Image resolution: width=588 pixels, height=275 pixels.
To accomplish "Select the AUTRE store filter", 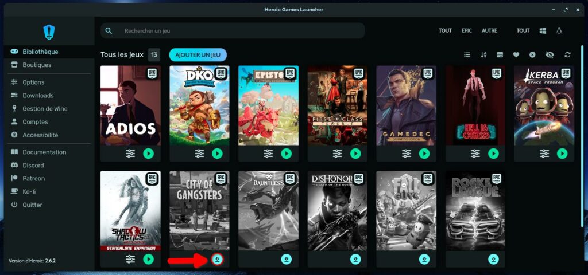I will tap(489, 30).
